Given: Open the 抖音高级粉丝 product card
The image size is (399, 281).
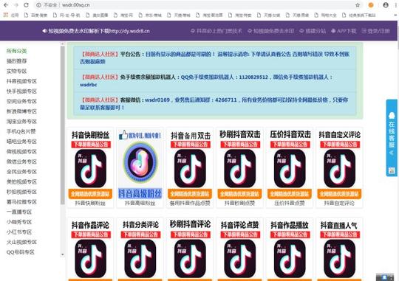Looking at the screenshot, I should pos(140,167).
